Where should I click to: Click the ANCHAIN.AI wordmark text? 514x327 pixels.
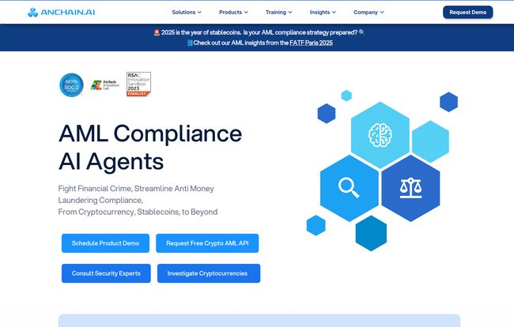click(x=68, y=13)
